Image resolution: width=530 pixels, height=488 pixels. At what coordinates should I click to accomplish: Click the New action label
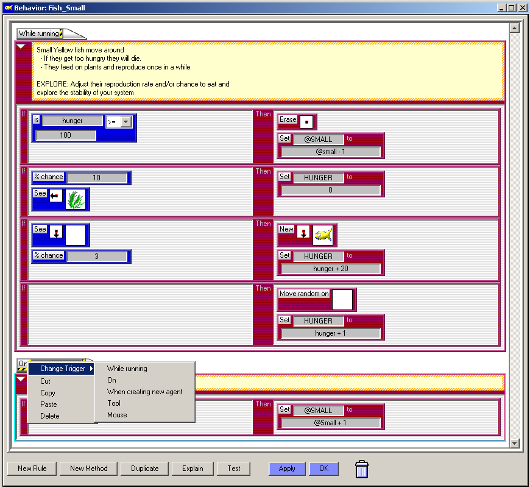tap(286, 229)
